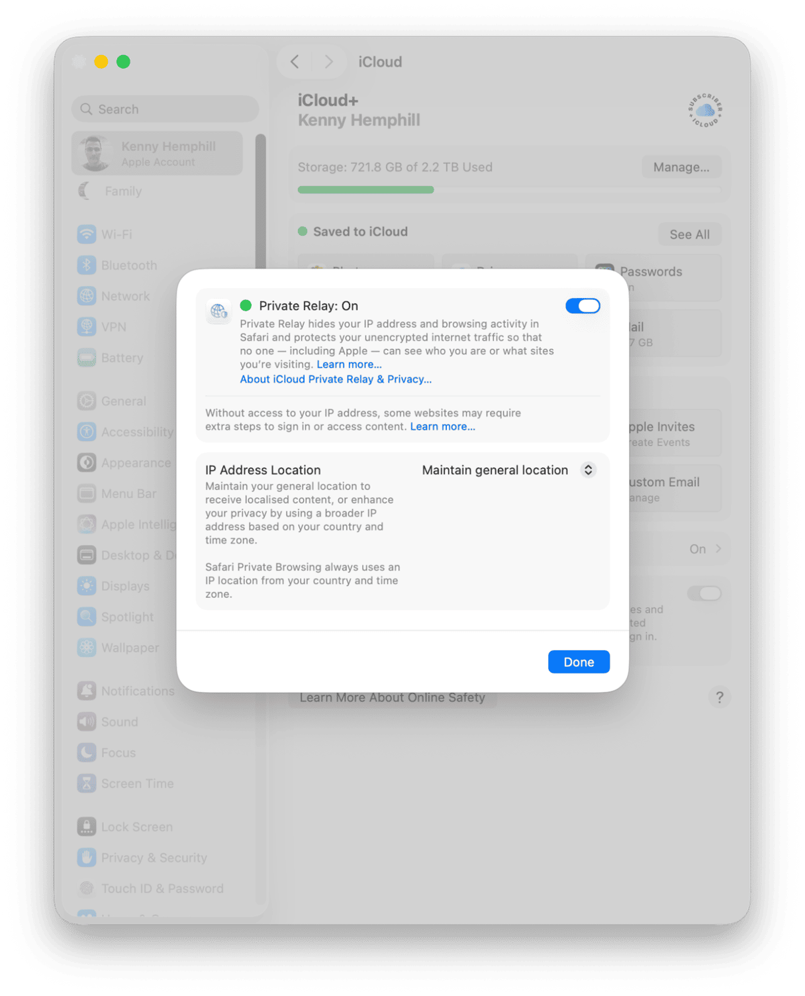Go back using the toolbar chevron
This screenshot has height=996, width=805.
[295, 62]
